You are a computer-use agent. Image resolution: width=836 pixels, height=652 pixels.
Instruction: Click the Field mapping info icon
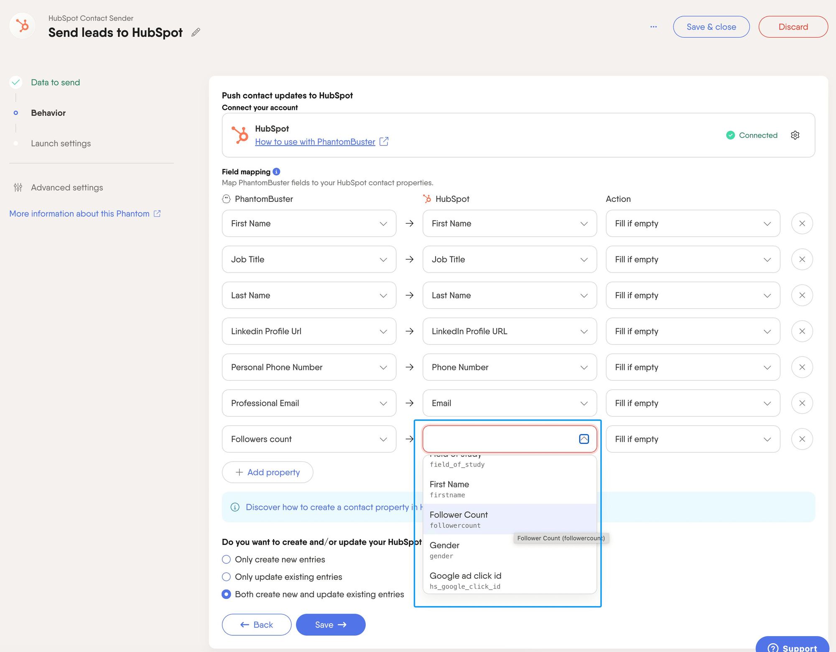coord(276,171)
